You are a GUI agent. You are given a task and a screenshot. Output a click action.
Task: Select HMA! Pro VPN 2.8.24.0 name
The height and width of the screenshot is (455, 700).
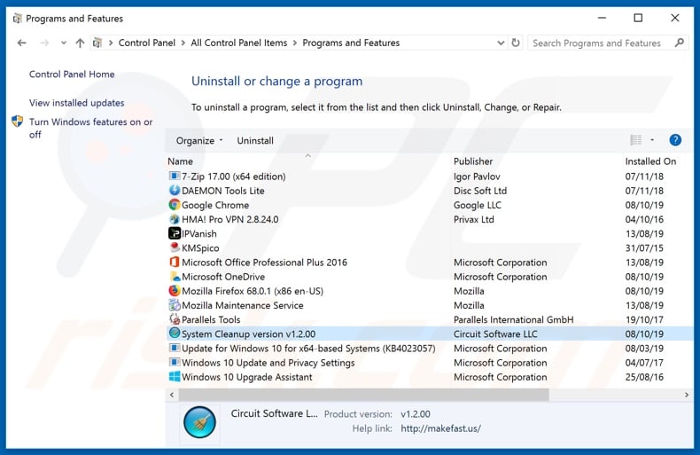[x=229, y=219]
